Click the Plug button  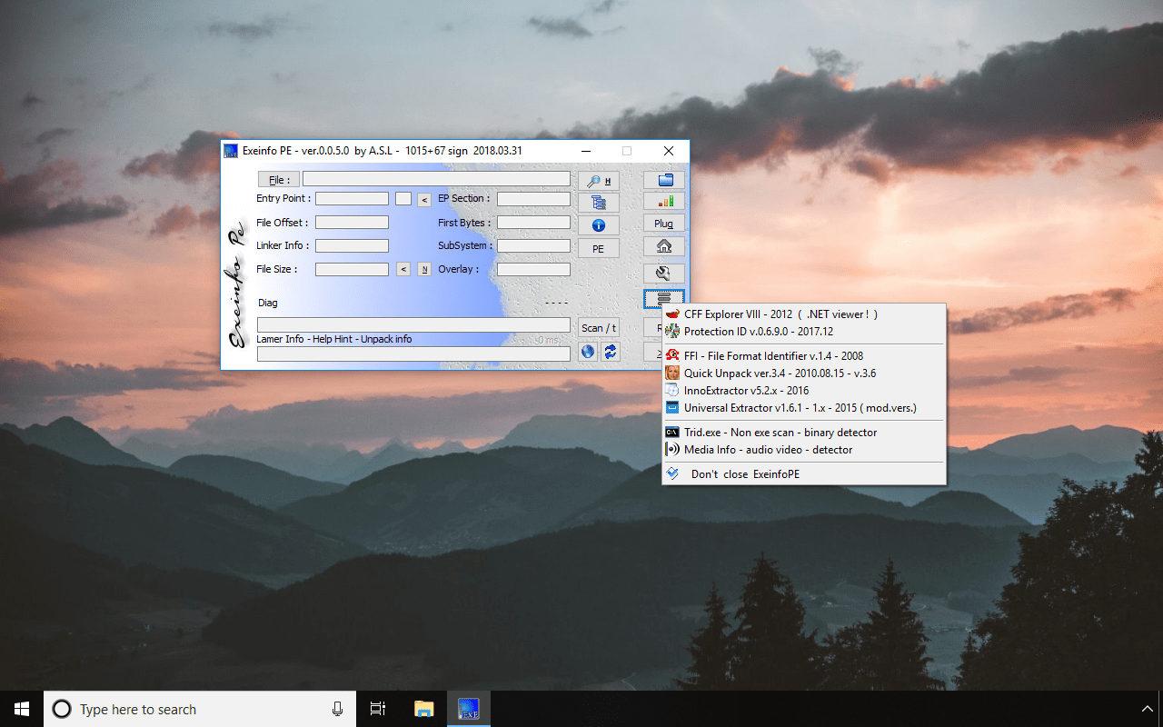664,224
